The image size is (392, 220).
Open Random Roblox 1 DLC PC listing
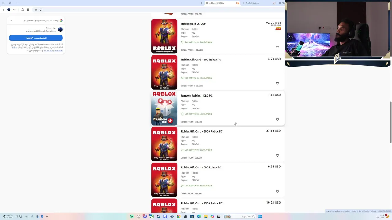pos(197,96)
